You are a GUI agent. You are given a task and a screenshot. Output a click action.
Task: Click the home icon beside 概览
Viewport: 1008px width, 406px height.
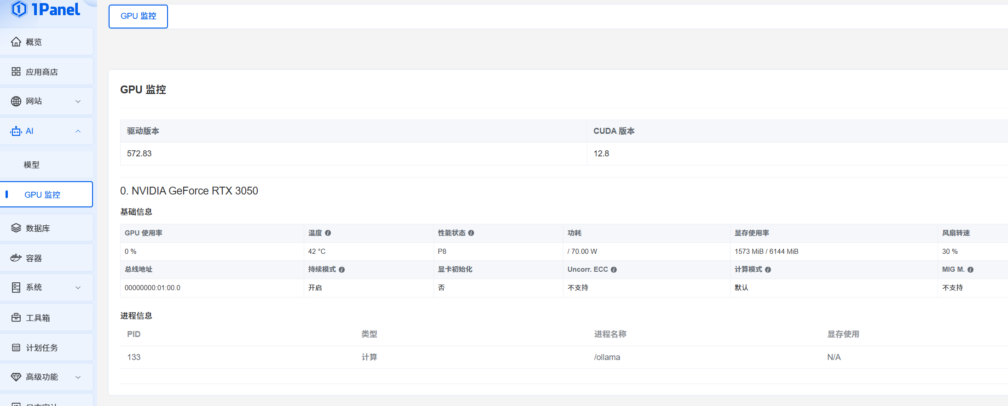[16, 42]
